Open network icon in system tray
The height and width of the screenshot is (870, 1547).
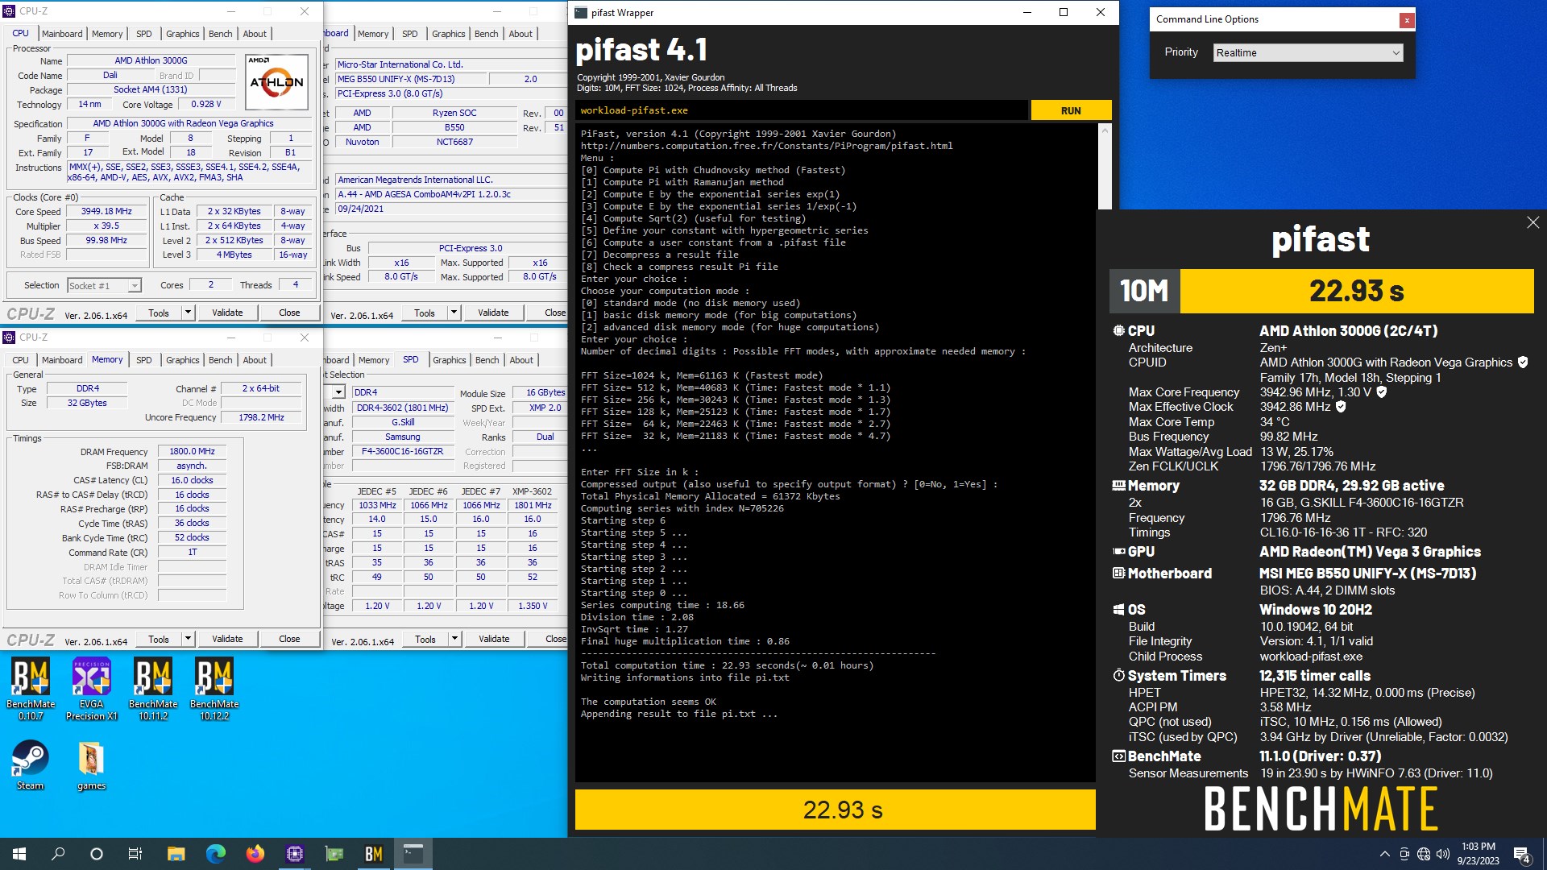tap(1424, 854)
